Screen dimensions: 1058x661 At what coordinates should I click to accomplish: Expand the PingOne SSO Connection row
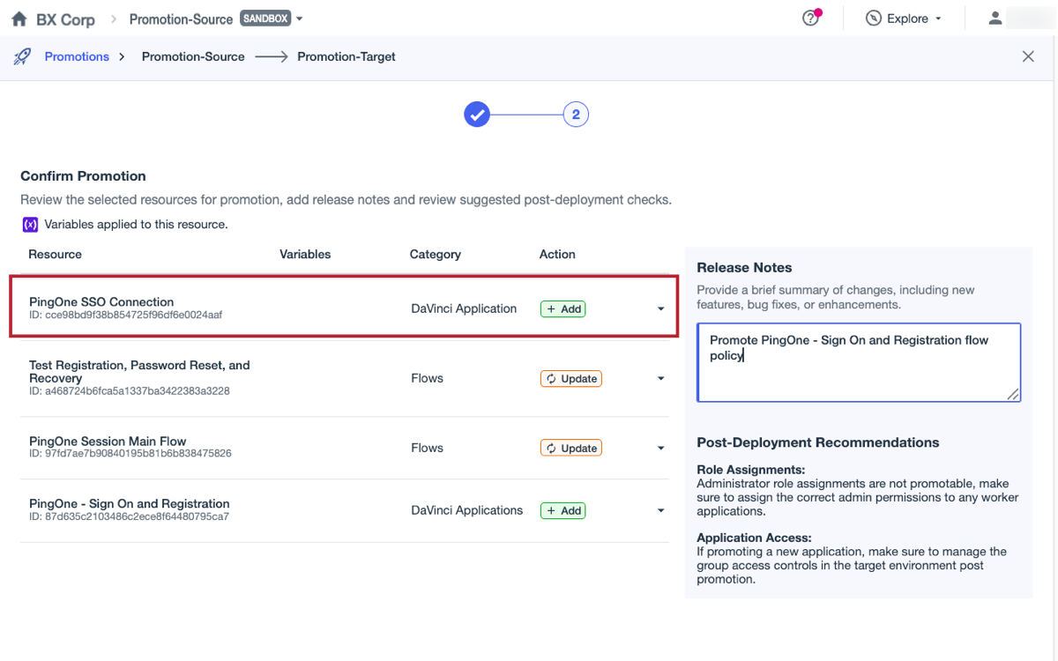point(660,309)
